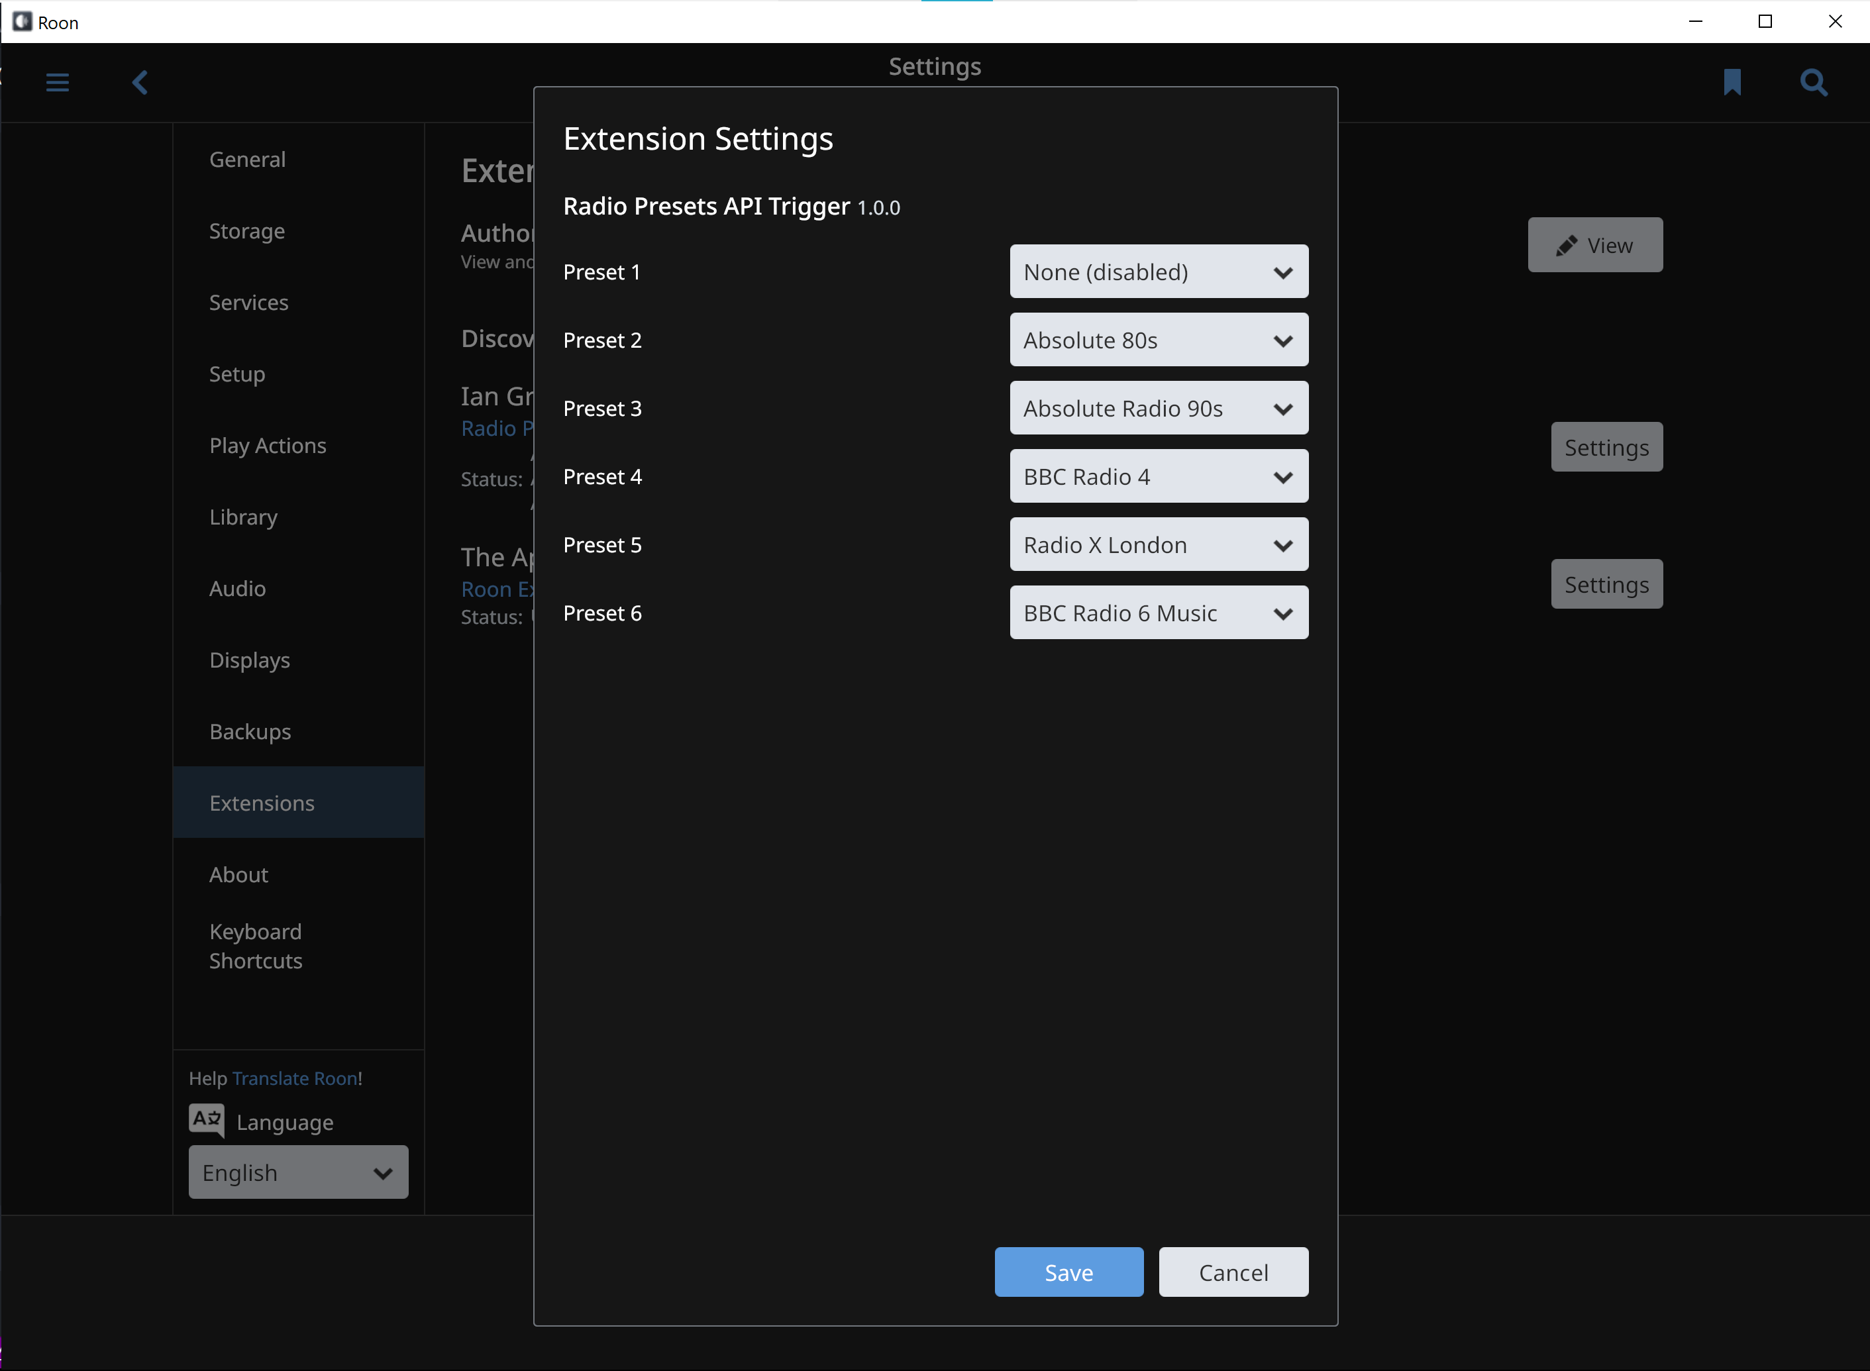The width and height of the screenshot is (1870, 1371).
Task: Follow the Translate Roon link
Action: [295, 1078]
